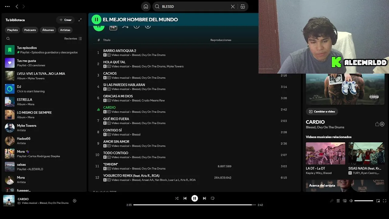Focus the search field containing BLESSD
The image size is (389, 219).
(x=194, y=6)
